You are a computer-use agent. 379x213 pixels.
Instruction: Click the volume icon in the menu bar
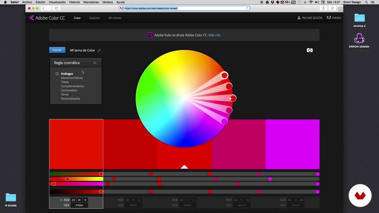coord(317,2)
